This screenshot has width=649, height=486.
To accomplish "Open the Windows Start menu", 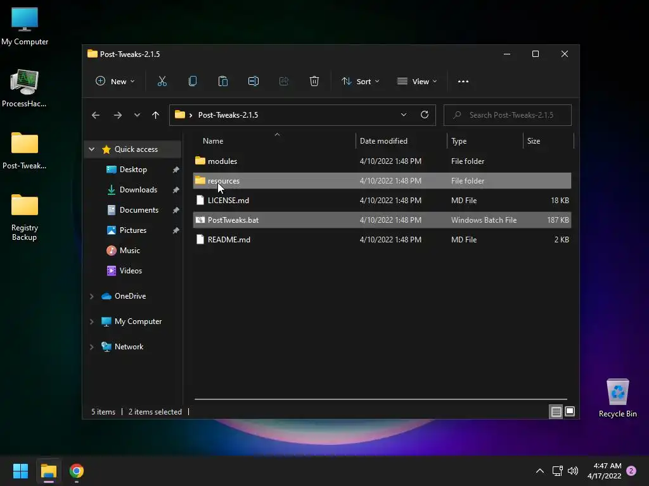I will [x=20, y=471].
